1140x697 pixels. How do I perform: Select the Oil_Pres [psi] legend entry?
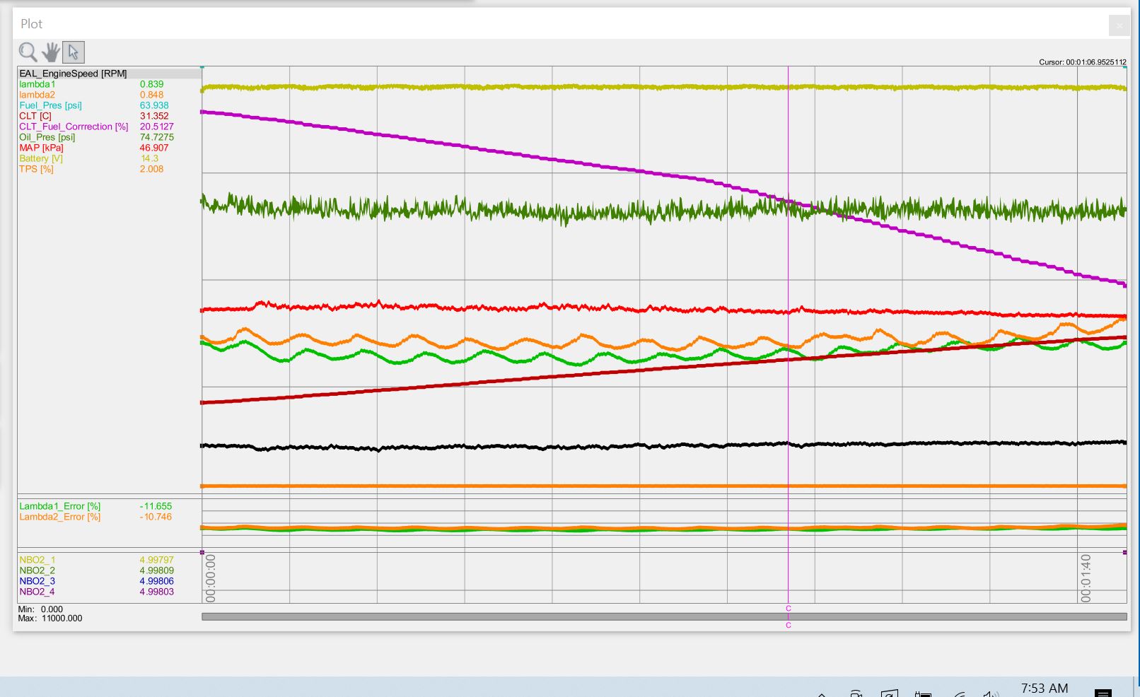[47, 137]
